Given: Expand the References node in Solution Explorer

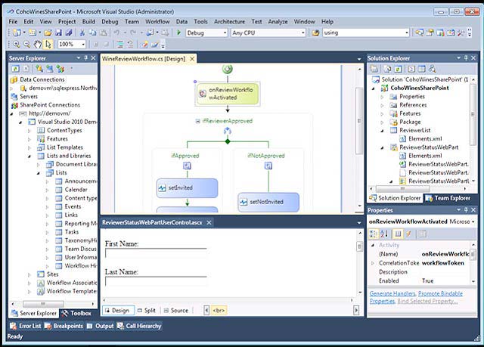Looking at the screenshot, I should coord(383,105).
